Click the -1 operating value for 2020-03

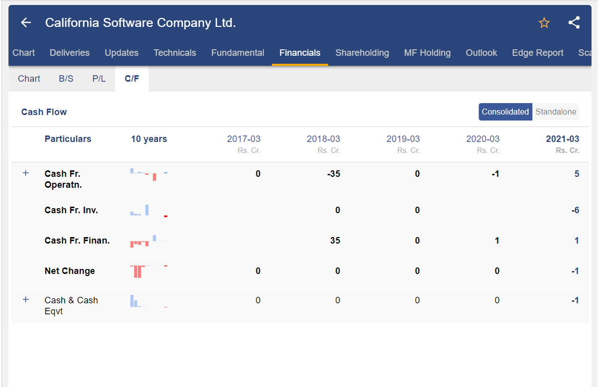[495, 174]
